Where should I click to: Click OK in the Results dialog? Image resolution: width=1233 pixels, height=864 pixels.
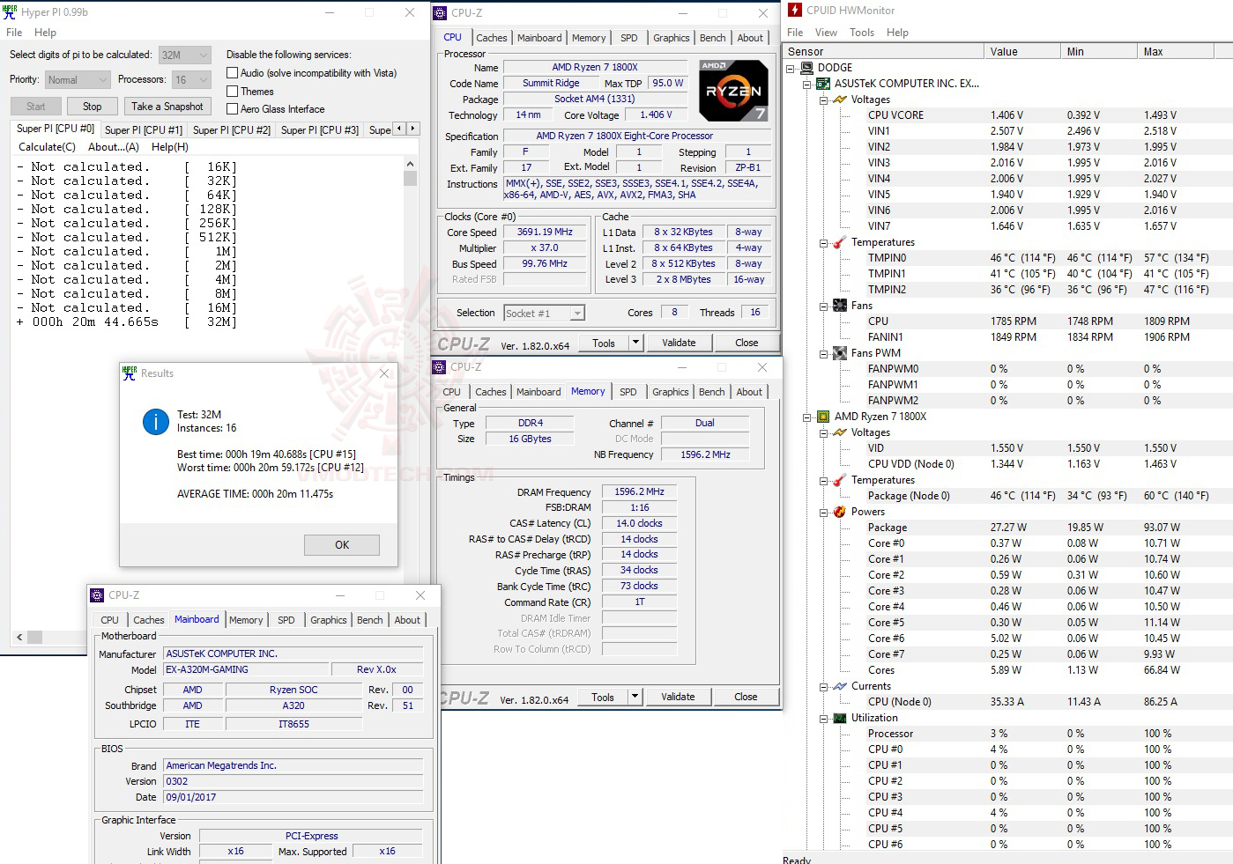click(x=341, y=544)
